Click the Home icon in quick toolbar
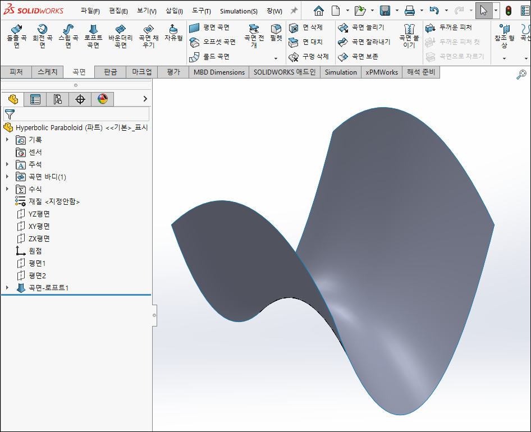Viewport: 531px width, 432px height. pyautogui.click(x=318, y=11)
